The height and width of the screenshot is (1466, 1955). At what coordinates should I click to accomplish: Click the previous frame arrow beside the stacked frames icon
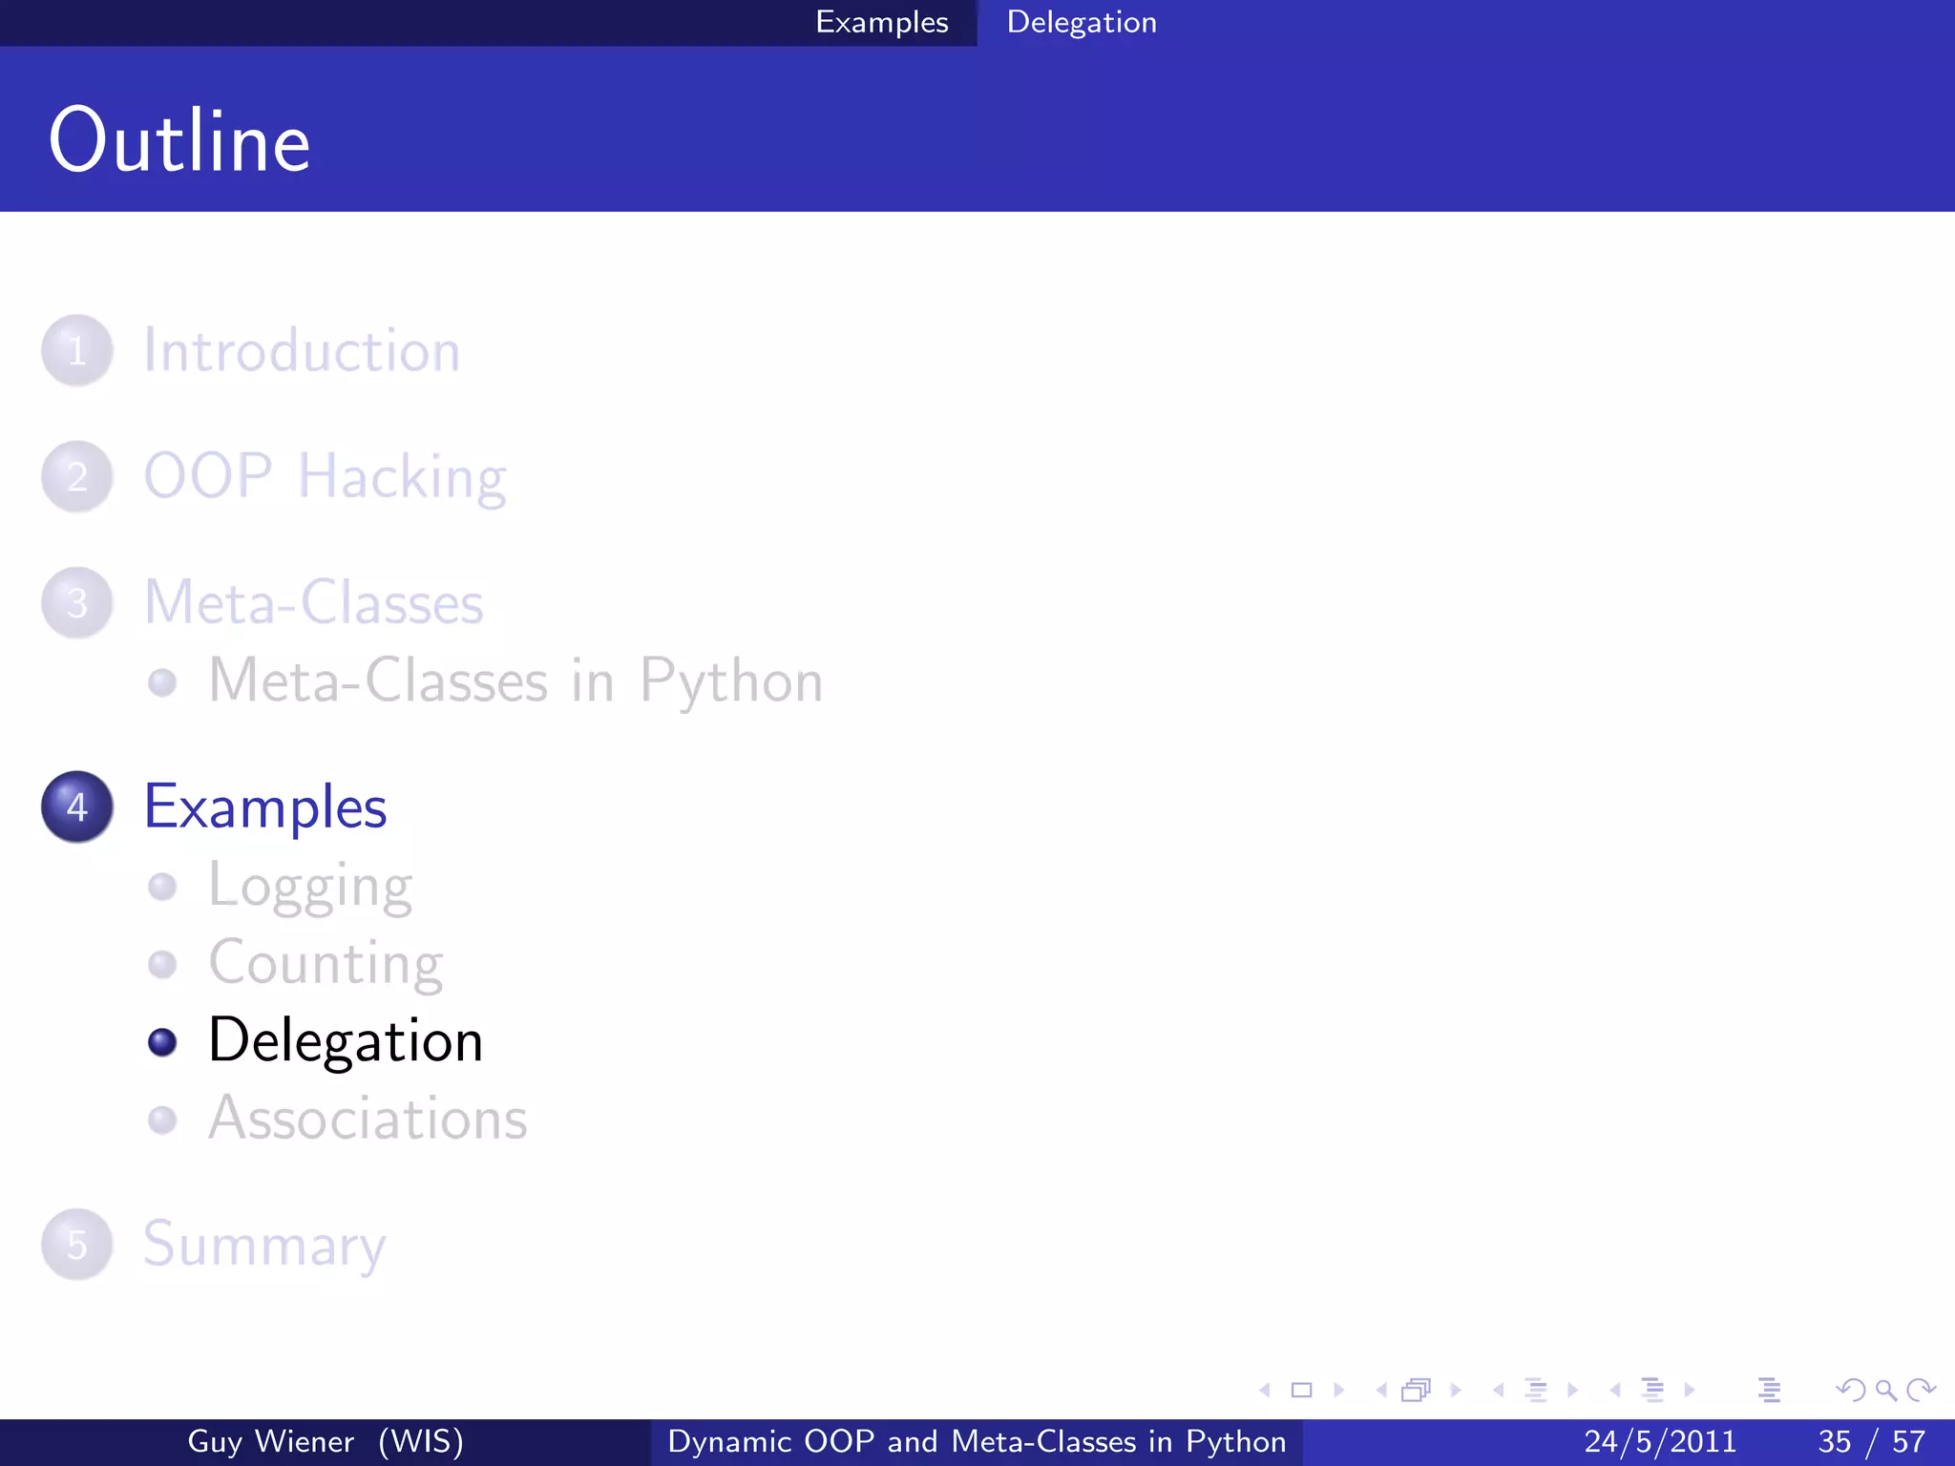tap(1381, 1391)
